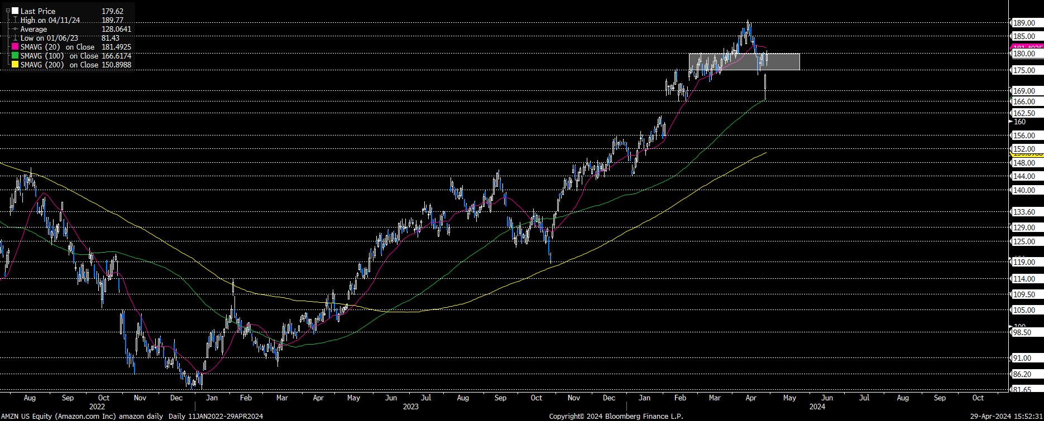Click the Average line icon in the legend
Image resolution: width=1044 pixels, height=421 pixels.
pyautogui.click(x=15, y=29)
